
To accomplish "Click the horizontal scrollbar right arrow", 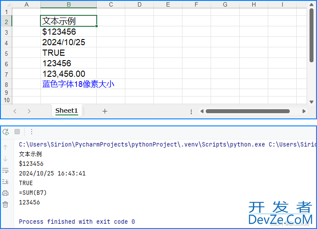I will tap(304, 111).
